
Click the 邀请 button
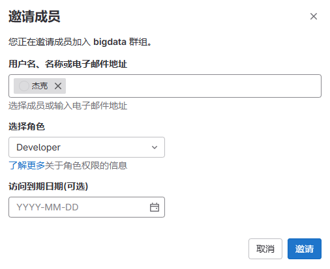coord(304,249)
